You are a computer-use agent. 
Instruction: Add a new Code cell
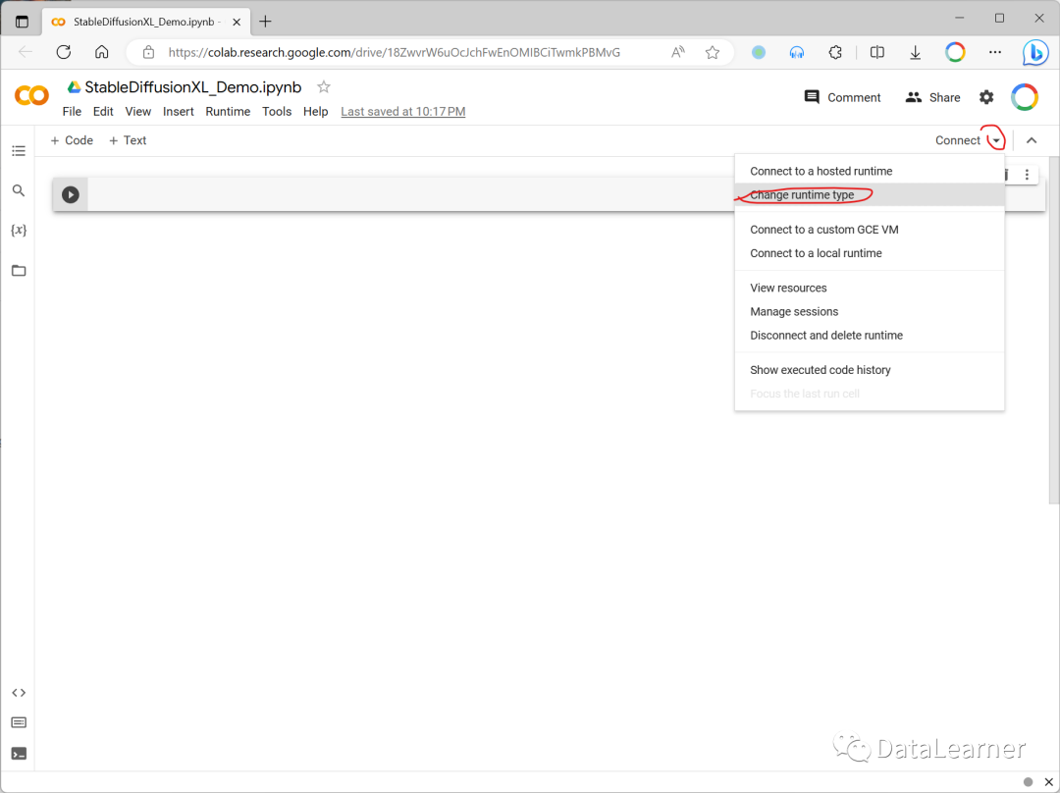(x=72, y=140)
